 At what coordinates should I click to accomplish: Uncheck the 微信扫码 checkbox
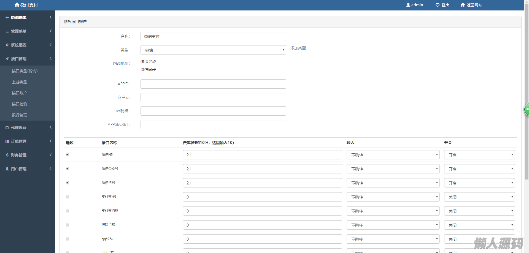point(68,183)
